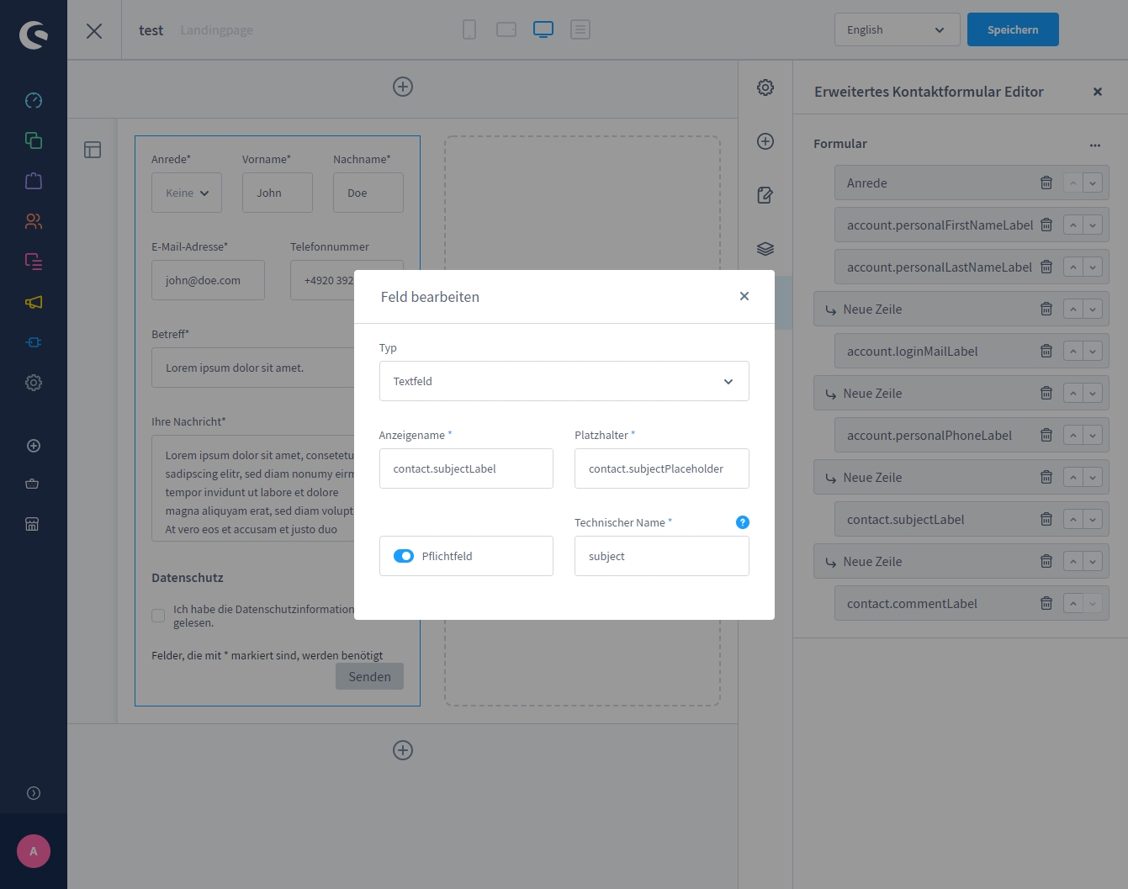Open the Anrede Keine dropdown
Screen dimensions: 1128x889
click(187, 193)
